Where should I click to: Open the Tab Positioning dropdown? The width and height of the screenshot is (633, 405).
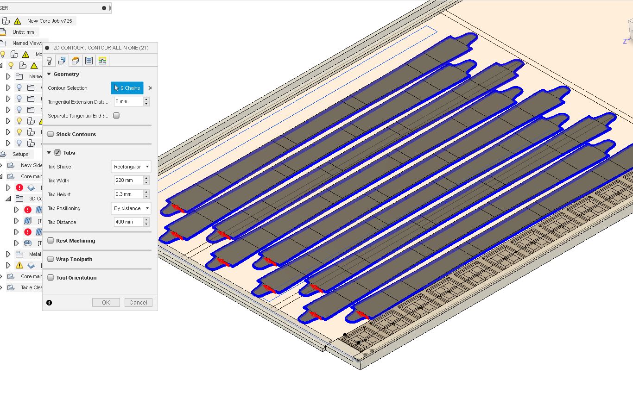(x=131, y=208)
